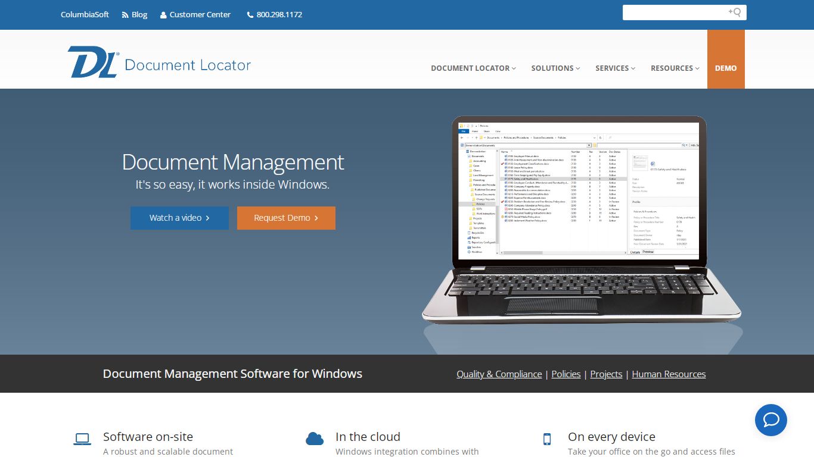The height and width of the screenshot is (457, 814).
Task: Click the person icon beside Customer Center
Action: click(x=163, y=15)
